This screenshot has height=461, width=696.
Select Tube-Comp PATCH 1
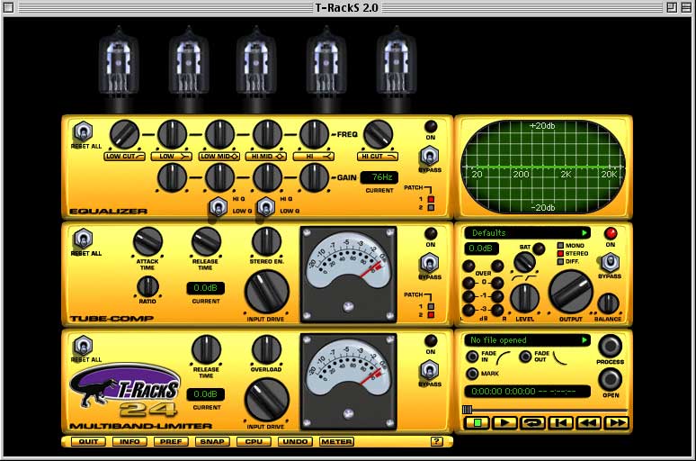[431, 306]
